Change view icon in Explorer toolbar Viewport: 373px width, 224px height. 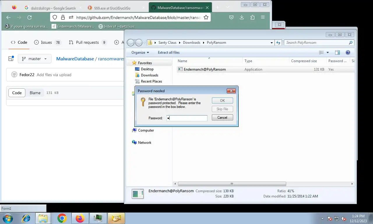coord(321,52)
